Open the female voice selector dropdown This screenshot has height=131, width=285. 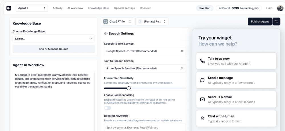coord(152,22)
